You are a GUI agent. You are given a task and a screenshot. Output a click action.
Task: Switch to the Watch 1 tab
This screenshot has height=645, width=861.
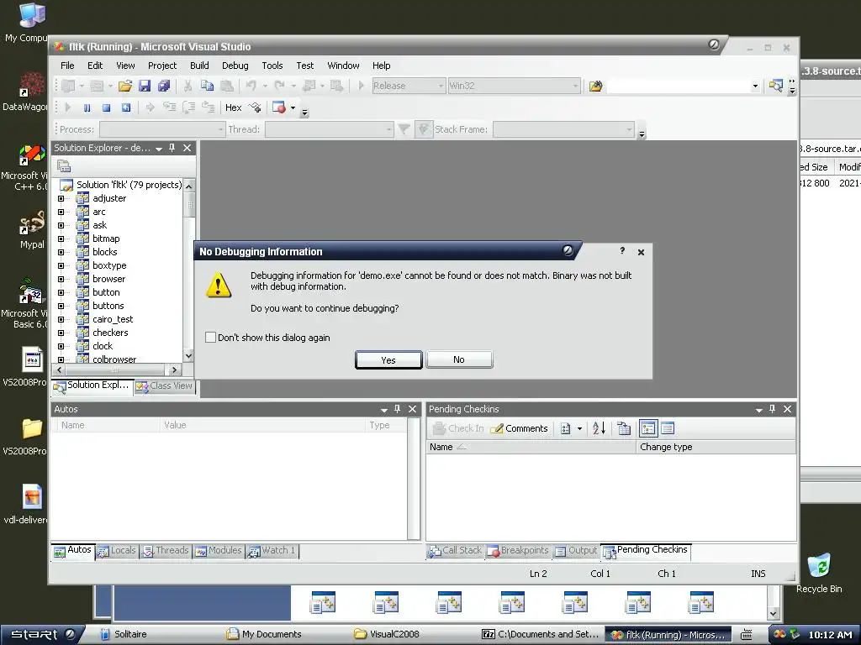tap(272, 551)
